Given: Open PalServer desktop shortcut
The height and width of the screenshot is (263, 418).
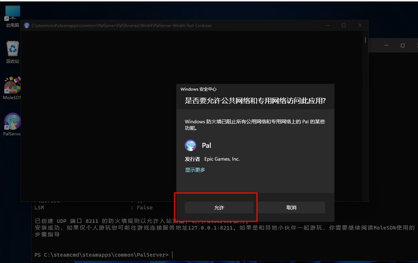Looking at the screenshot, I should pos(12,124).
